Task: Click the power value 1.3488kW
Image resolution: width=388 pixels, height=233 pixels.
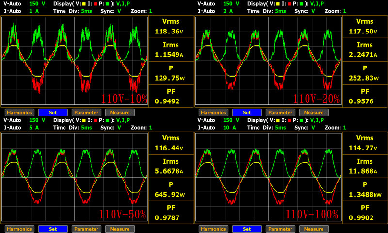Action: tap(365, 194)
